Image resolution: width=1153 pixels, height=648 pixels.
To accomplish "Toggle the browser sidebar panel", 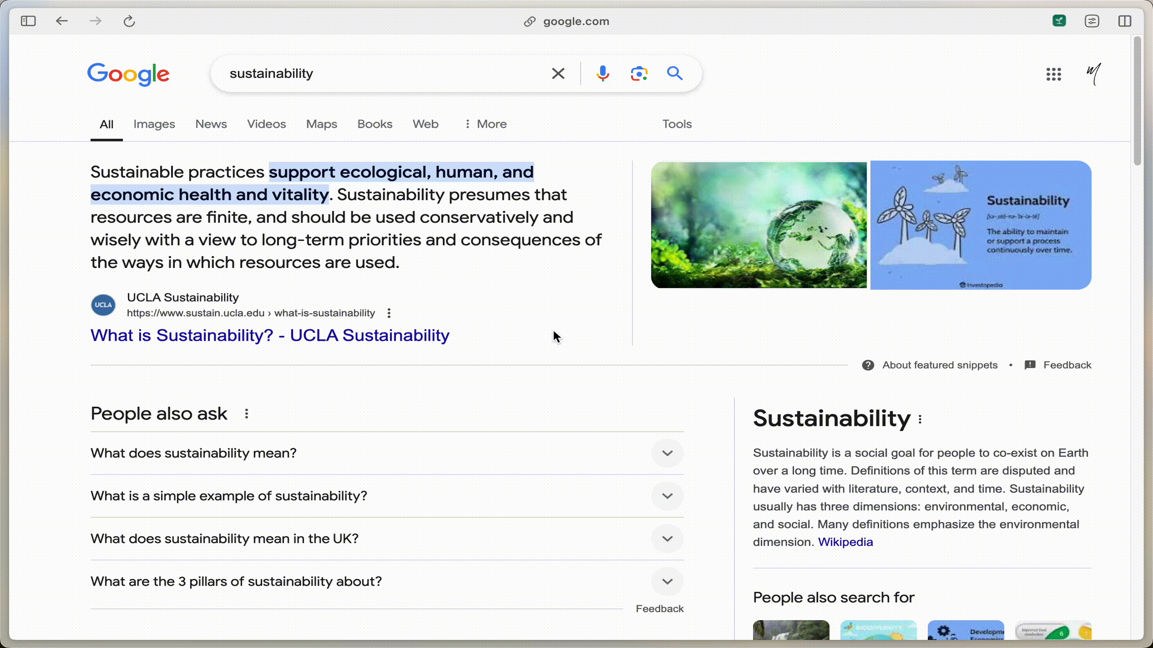I will coord(28,21).
